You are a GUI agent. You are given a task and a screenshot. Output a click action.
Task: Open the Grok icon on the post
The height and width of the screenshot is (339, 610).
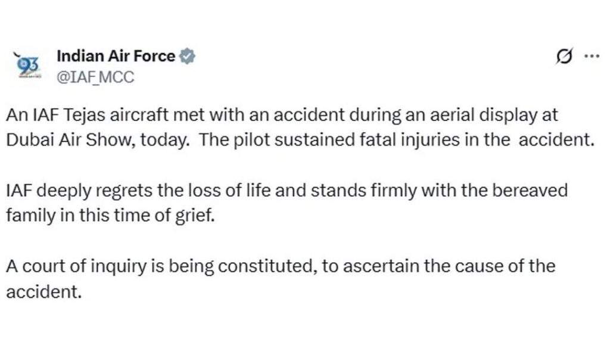click(563, 57)
